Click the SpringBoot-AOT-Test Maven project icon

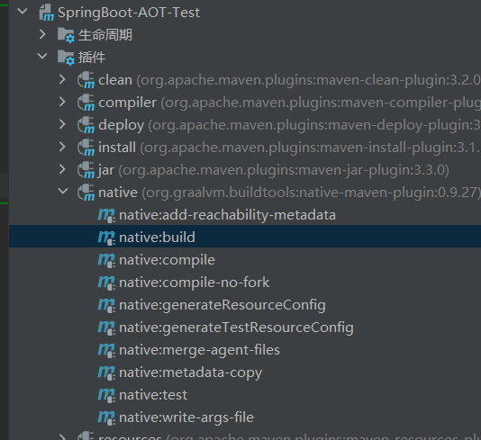(x=46, y=13)
